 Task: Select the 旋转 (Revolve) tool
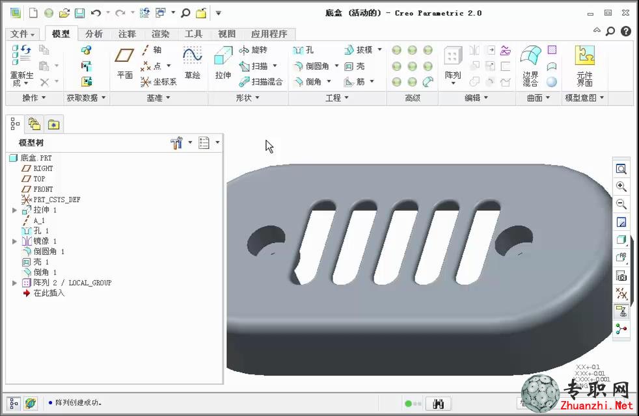point(253,50)
